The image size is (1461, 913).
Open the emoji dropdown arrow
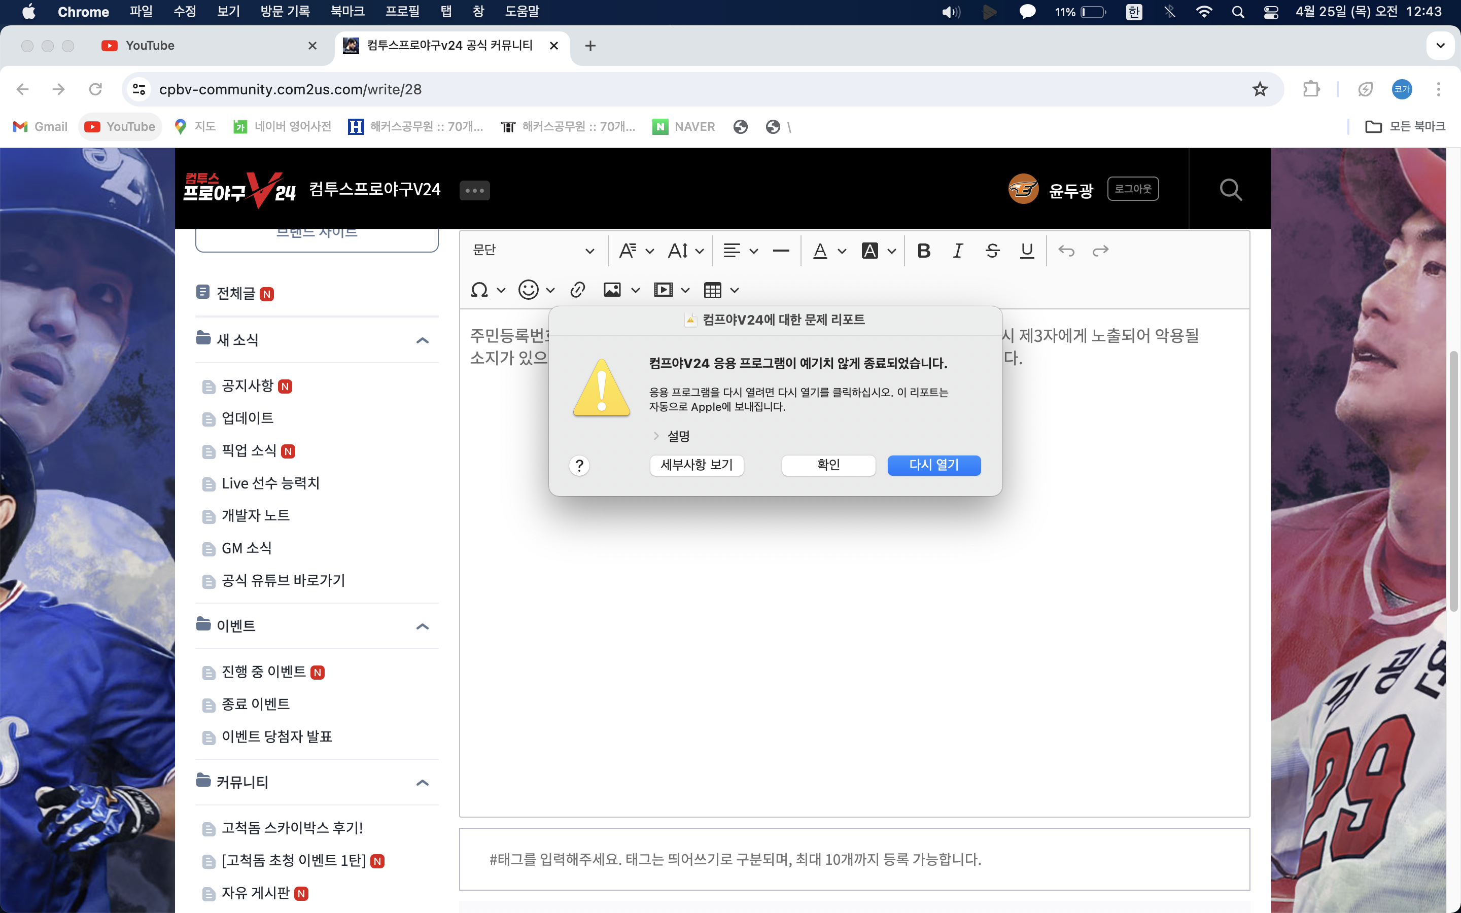click(x=550, y=291)
